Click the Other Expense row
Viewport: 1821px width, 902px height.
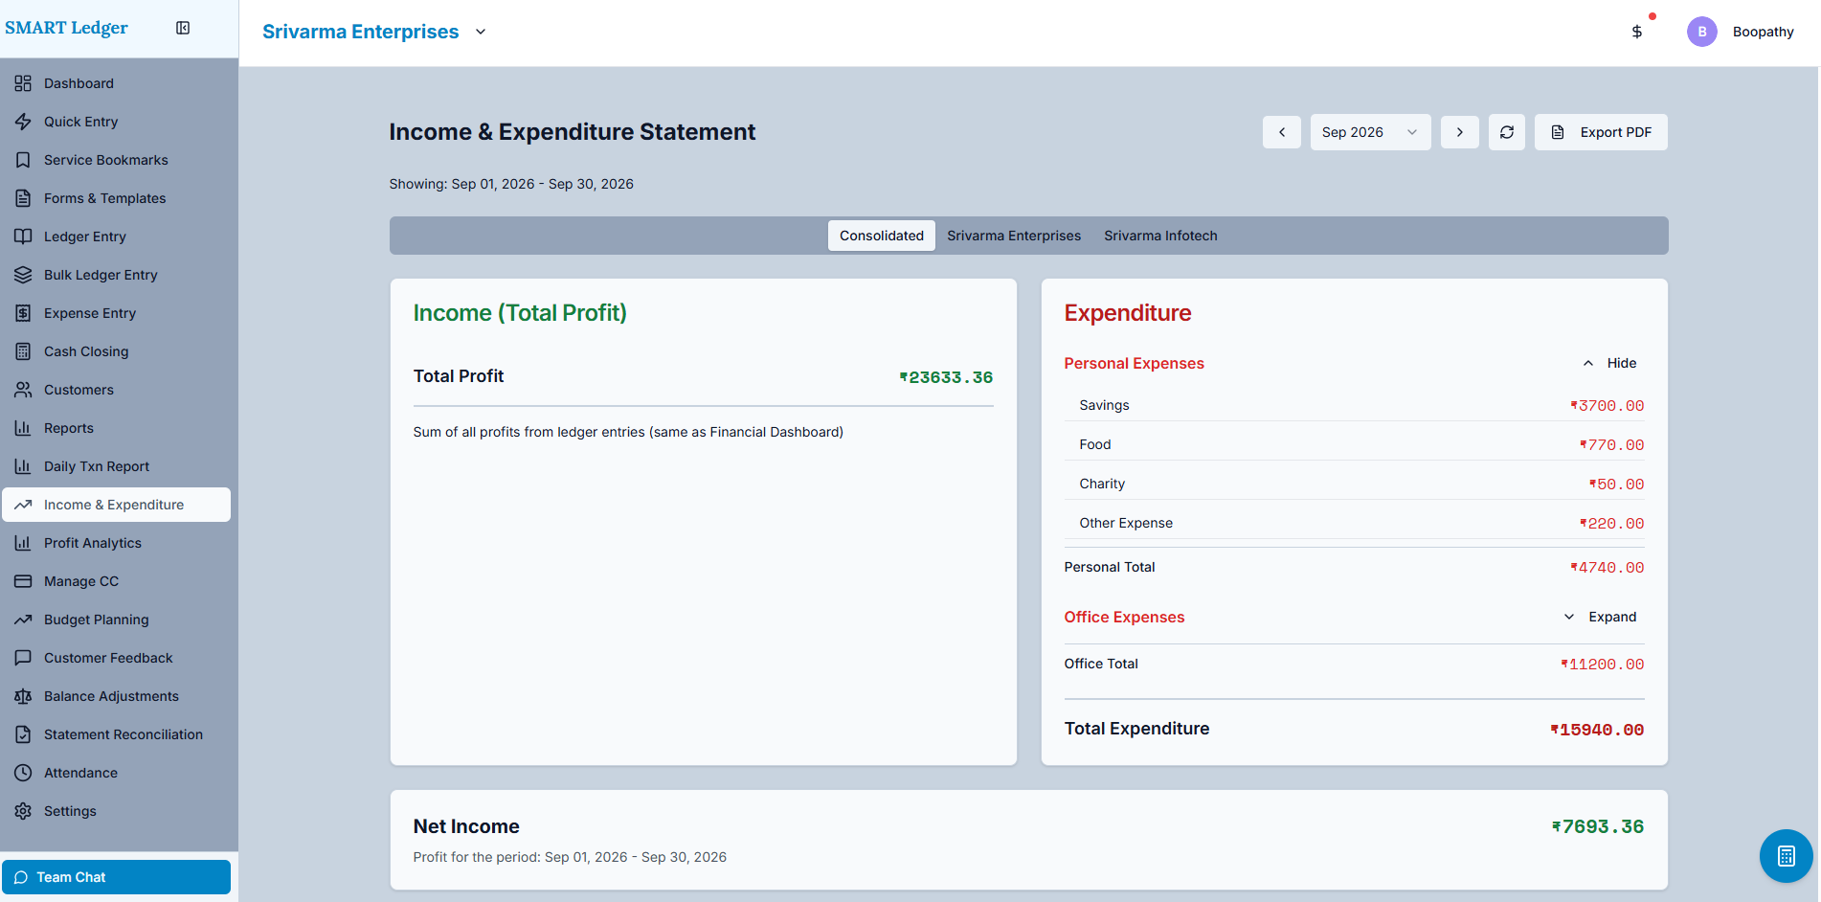point(1355,523)
